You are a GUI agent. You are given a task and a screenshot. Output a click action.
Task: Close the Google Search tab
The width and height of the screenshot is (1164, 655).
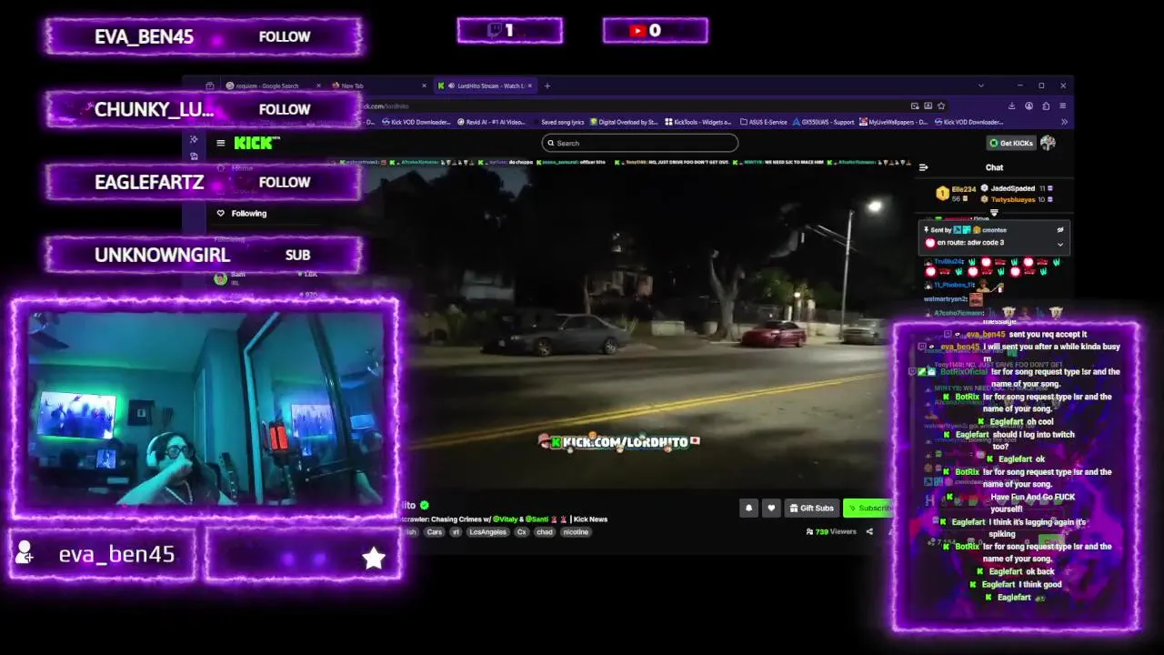click(318, 86)
